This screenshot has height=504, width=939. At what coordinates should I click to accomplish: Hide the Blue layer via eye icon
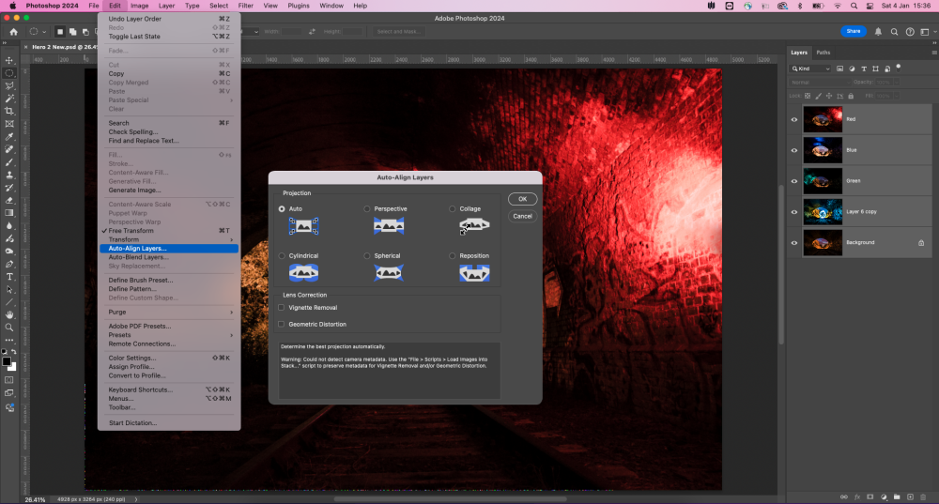pyautogui.click(x=794, y=150)
